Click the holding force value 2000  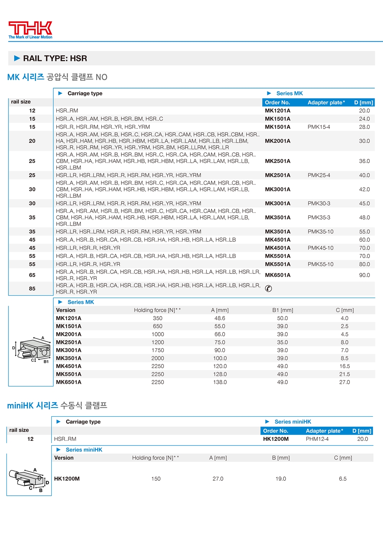[x=158, y=358]
